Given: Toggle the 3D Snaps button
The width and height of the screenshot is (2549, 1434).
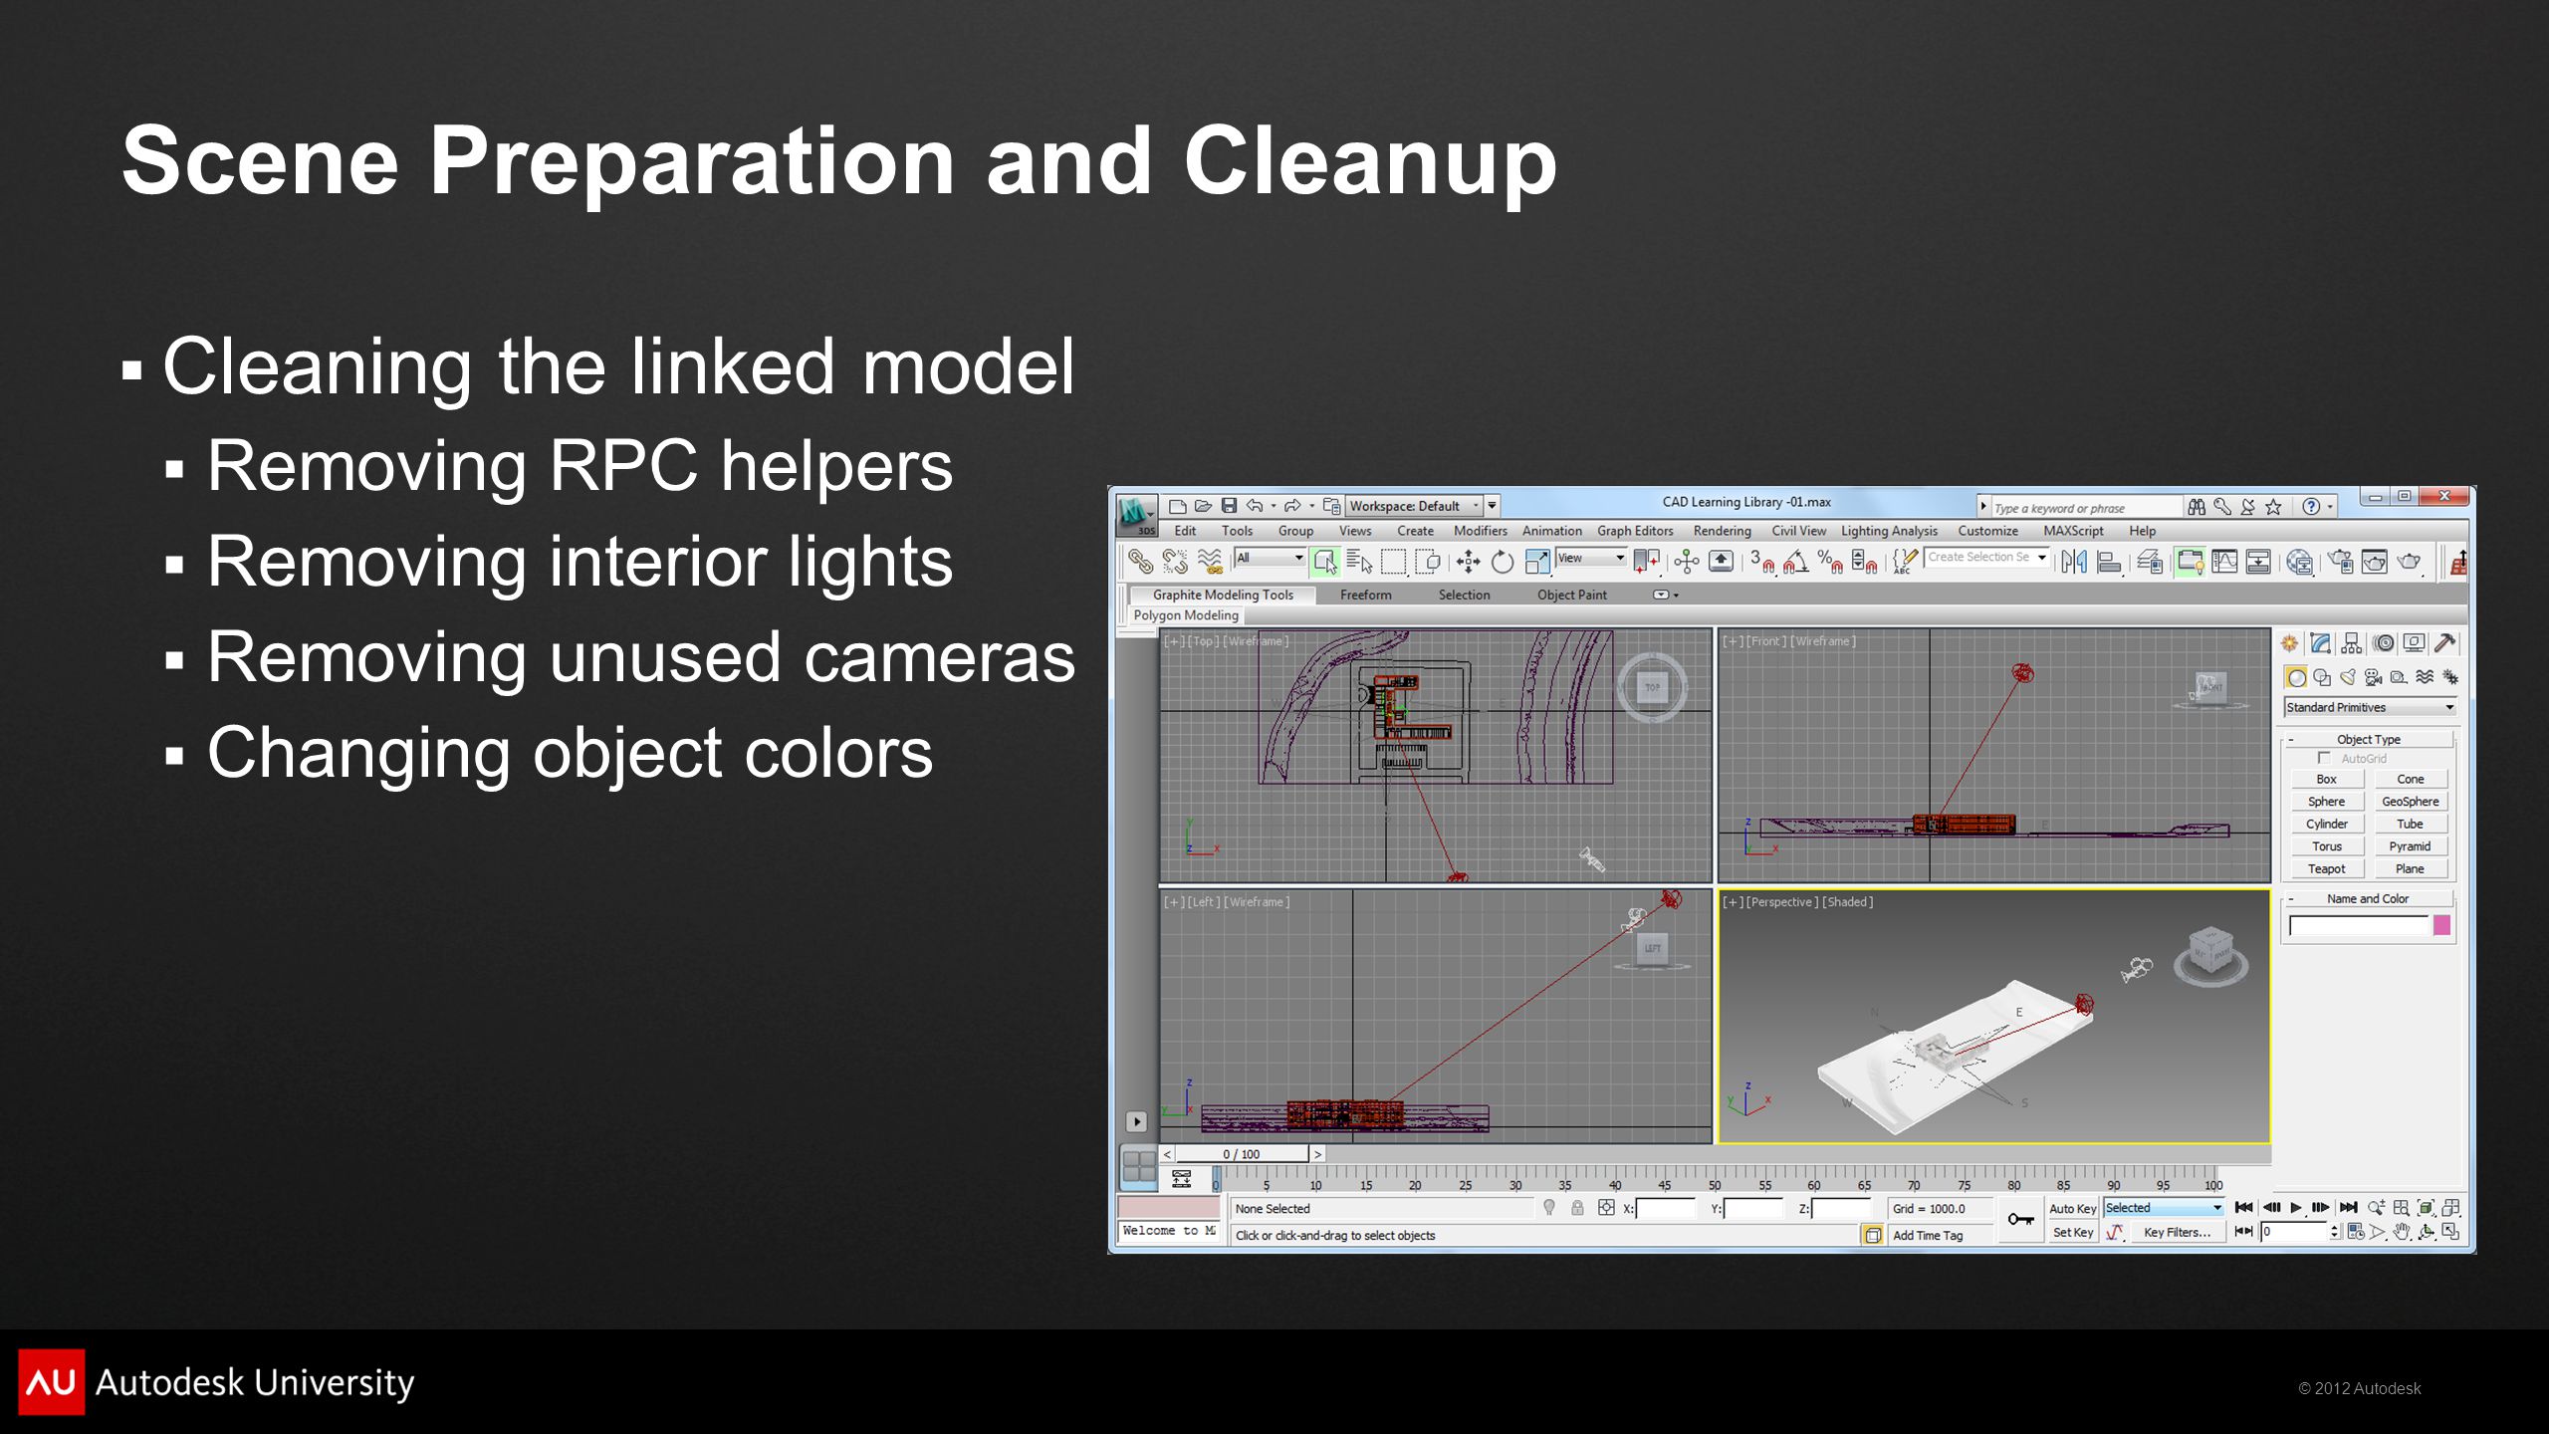Looking at the screenshot, I should click(1761, 562).
